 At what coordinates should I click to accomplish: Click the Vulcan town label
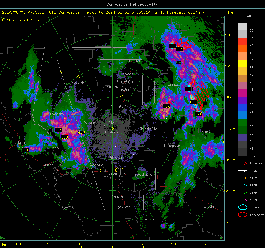(150, 219)
